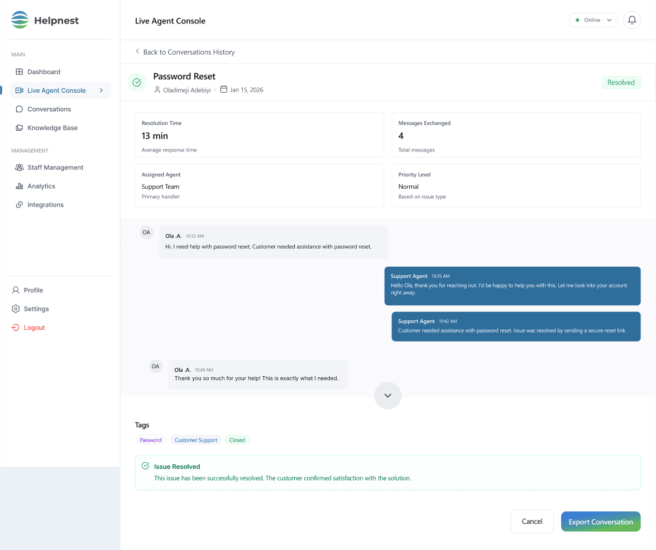Click the '13 min' resolution value
This screenshot has height=550, width=656.
155,136
